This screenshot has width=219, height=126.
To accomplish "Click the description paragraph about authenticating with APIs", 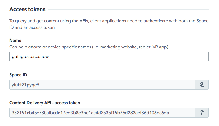I will click(x=109, y=24).
